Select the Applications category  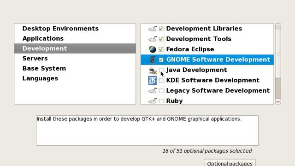(75, 39)
